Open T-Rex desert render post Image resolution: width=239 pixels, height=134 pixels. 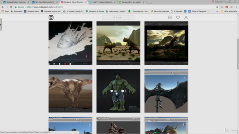click(71, 91)
